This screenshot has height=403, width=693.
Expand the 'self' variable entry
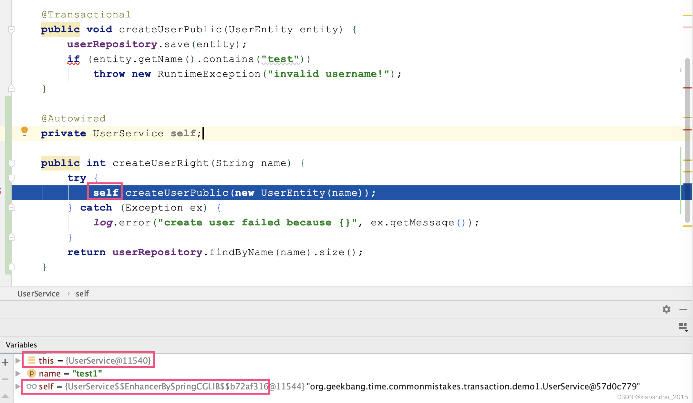pos(18,387)
